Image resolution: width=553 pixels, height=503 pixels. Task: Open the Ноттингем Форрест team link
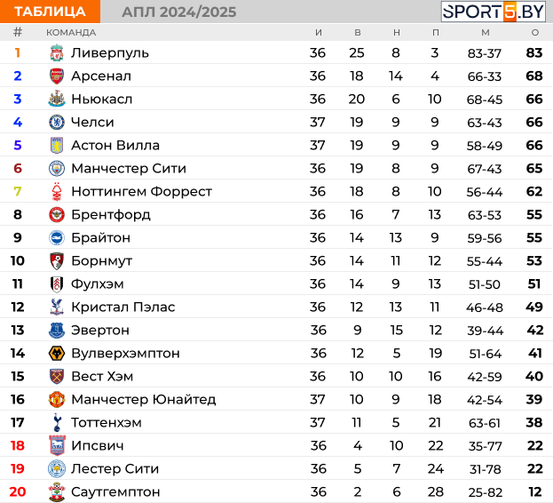click(x=141, y=192)
